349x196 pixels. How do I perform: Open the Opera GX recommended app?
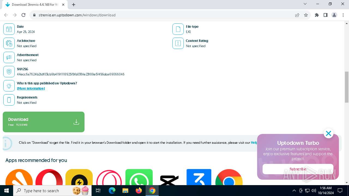109,177
